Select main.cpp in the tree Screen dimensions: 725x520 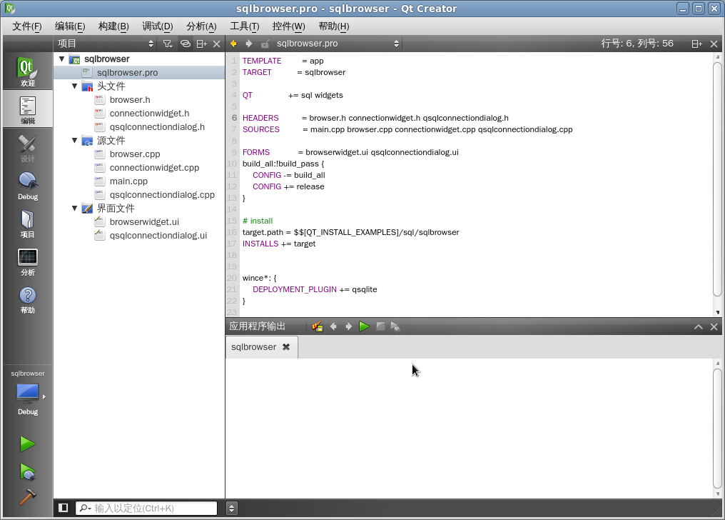pos(128,181)
